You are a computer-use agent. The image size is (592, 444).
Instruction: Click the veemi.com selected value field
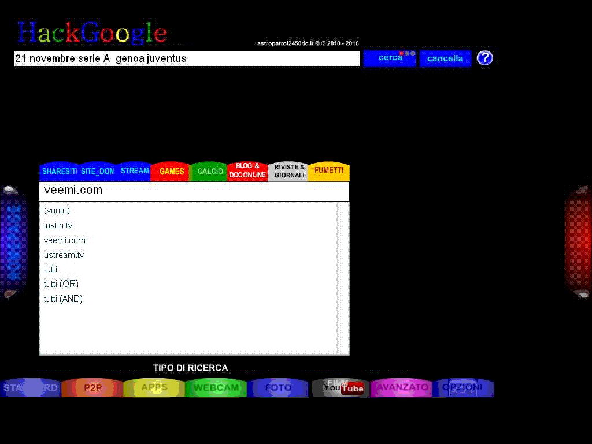tap(194, 191)
